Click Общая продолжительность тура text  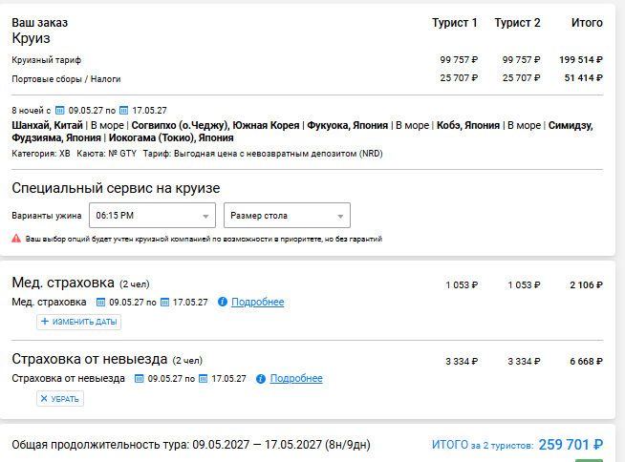191,445
